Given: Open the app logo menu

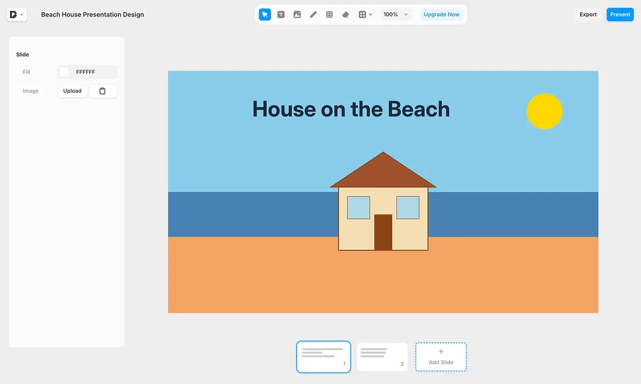Looking at the screenshot, I should coord(14,14).
